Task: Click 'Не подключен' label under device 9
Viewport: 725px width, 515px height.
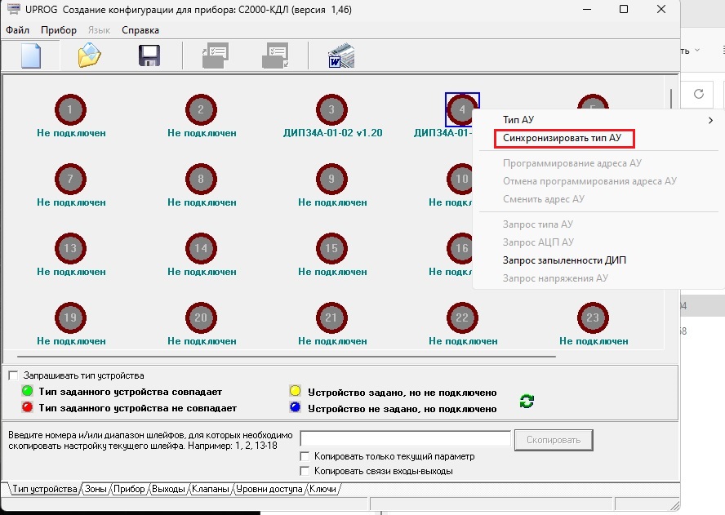Action: [332, 202]
